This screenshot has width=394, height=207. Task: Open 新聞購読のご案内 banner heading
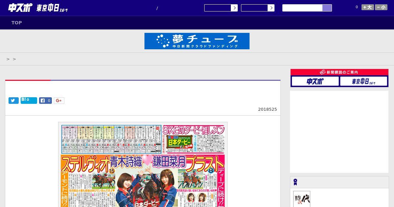tap(339, 72)
